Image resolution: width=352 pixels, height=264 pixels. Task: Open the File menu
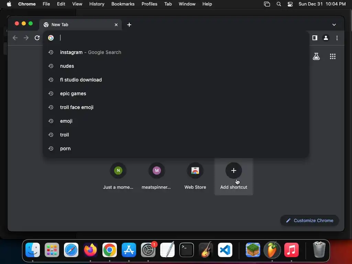pos(46,4)
